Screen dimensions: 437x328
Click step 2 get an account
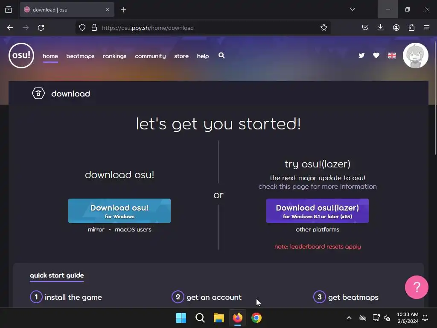207,297
